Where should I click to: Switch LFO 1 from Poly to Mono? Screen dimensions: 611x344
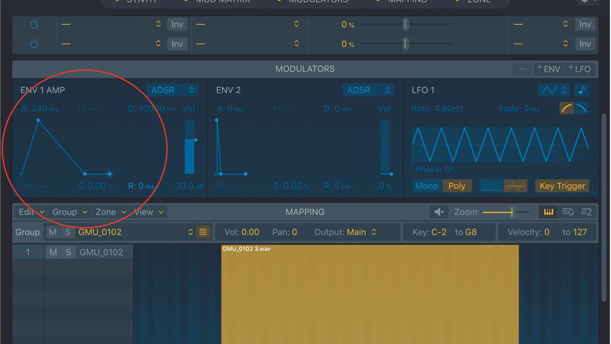tap(427, 186)
